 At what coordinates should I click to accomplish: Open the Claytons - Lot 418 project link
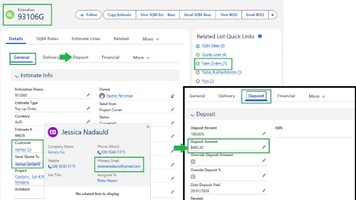[x=29, y=177]
